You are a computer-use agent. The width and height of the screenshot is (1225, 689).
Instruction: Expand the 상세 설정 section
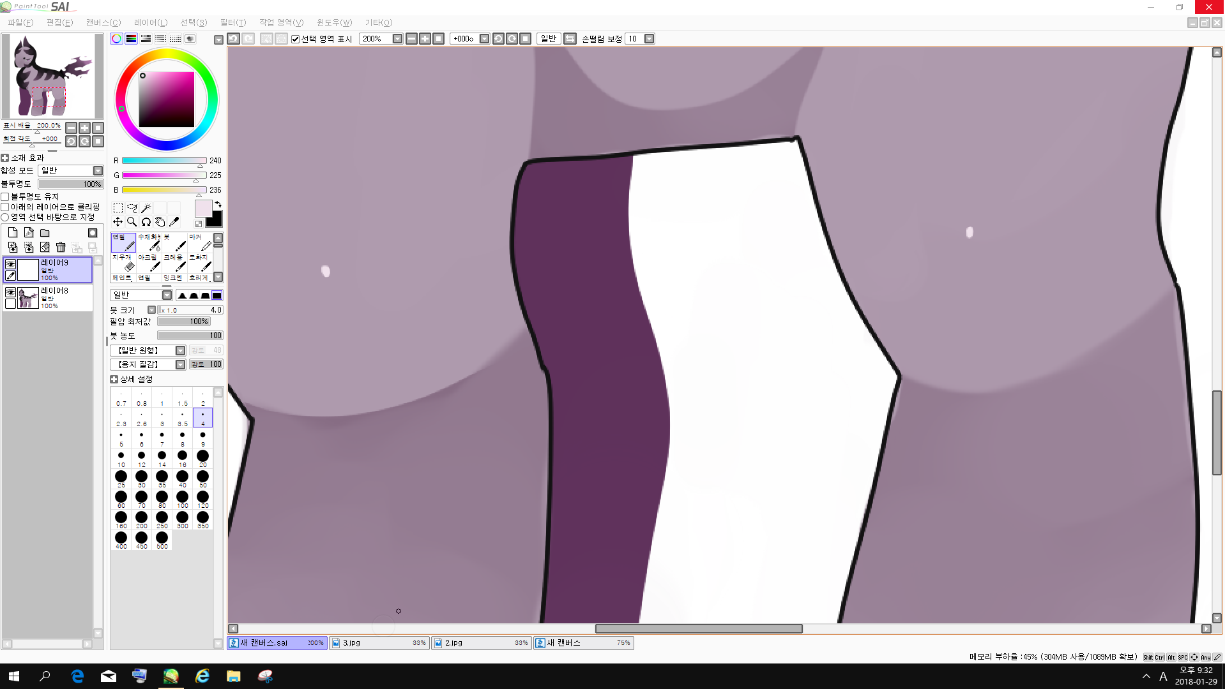tap(114, 379)
